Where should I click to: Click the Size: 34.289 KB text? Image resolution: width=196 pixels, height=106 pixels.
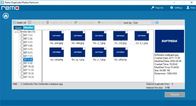pyautogui.click(x=162, y=70)
